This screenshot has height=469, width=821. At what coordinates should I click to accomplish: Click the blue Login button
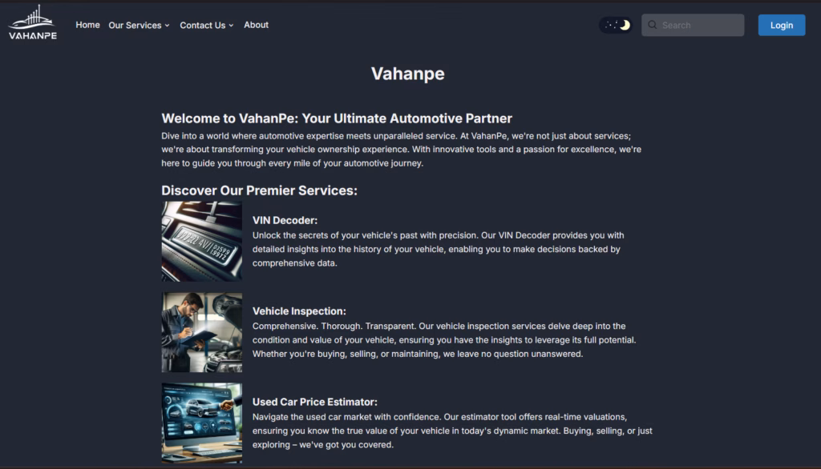tap(781, 25)
